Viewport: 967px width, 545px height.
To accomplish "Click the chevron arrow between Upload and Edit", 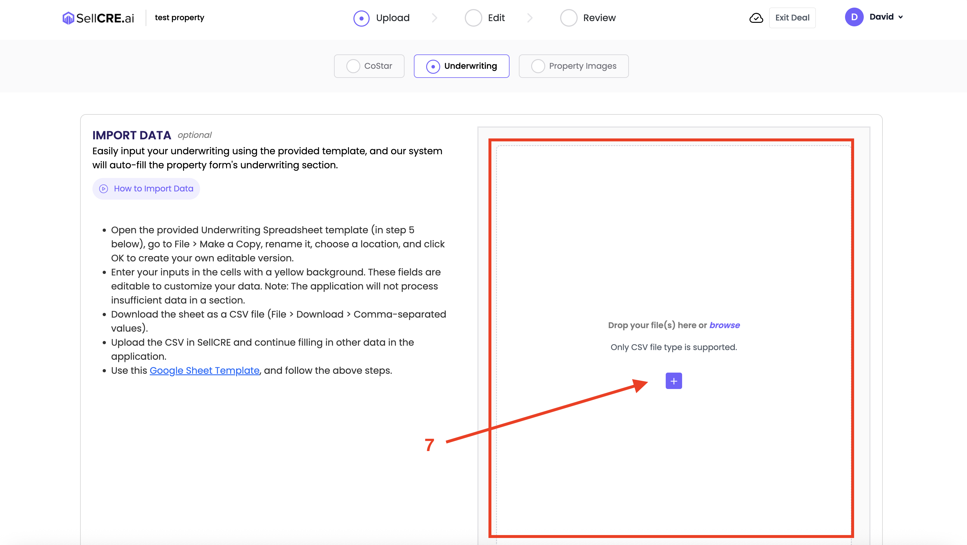I will [x=435, y=18].
